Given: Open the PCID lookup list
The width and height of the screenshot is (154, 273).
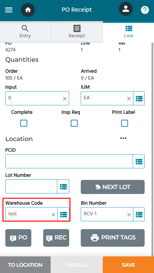Looking at the screenshot, I should click(x=139, y=161).
